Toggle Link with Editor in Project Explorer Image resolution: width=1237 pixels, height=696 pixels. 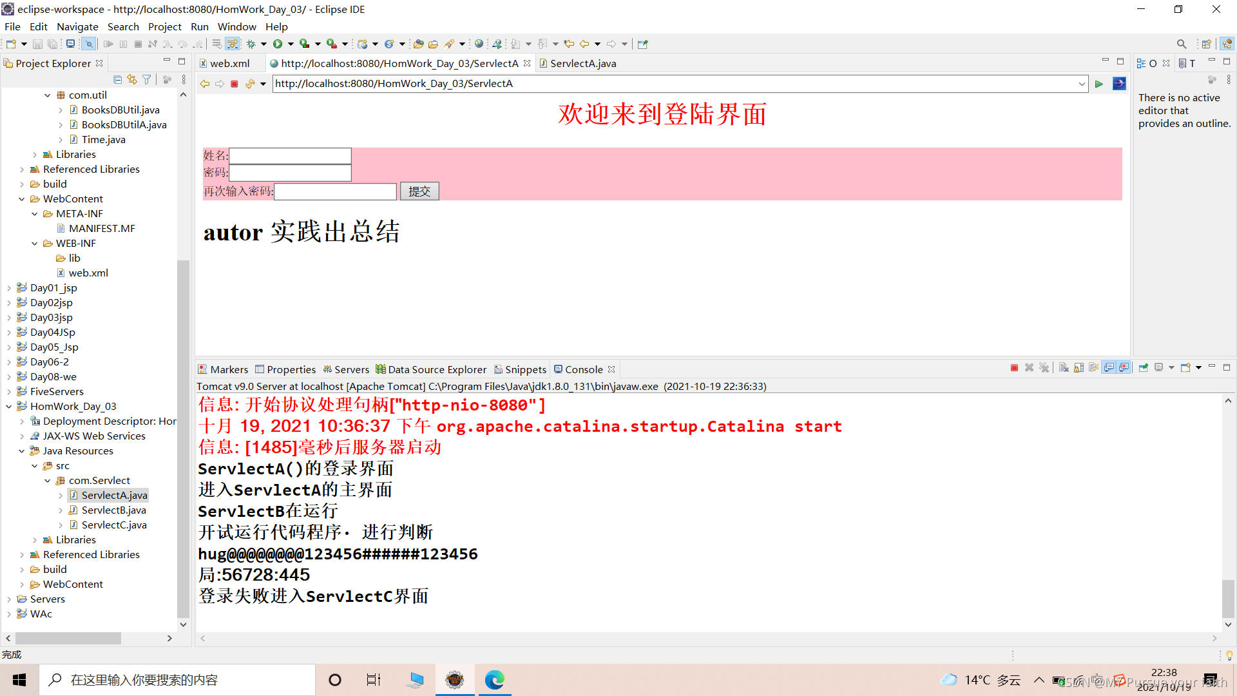click(132, 79)
